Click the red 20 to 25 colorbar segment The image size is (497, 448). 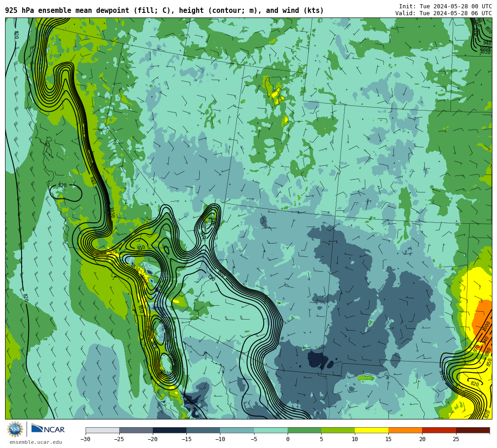tap(439, 430)
